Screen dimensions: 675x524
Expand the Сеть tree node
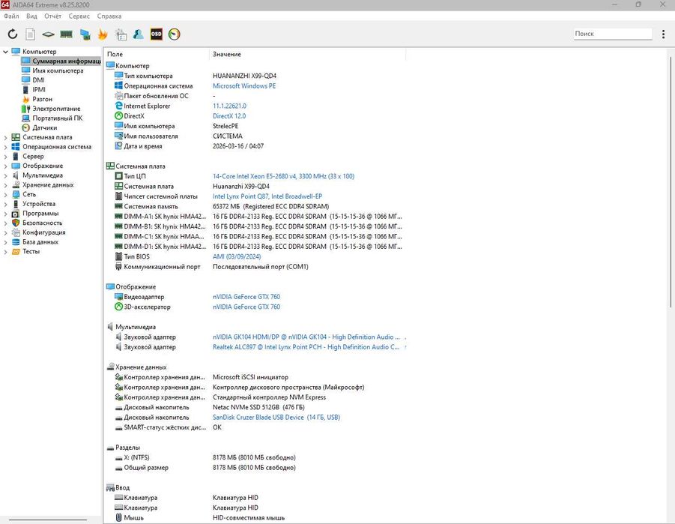(x=5, y=194)
